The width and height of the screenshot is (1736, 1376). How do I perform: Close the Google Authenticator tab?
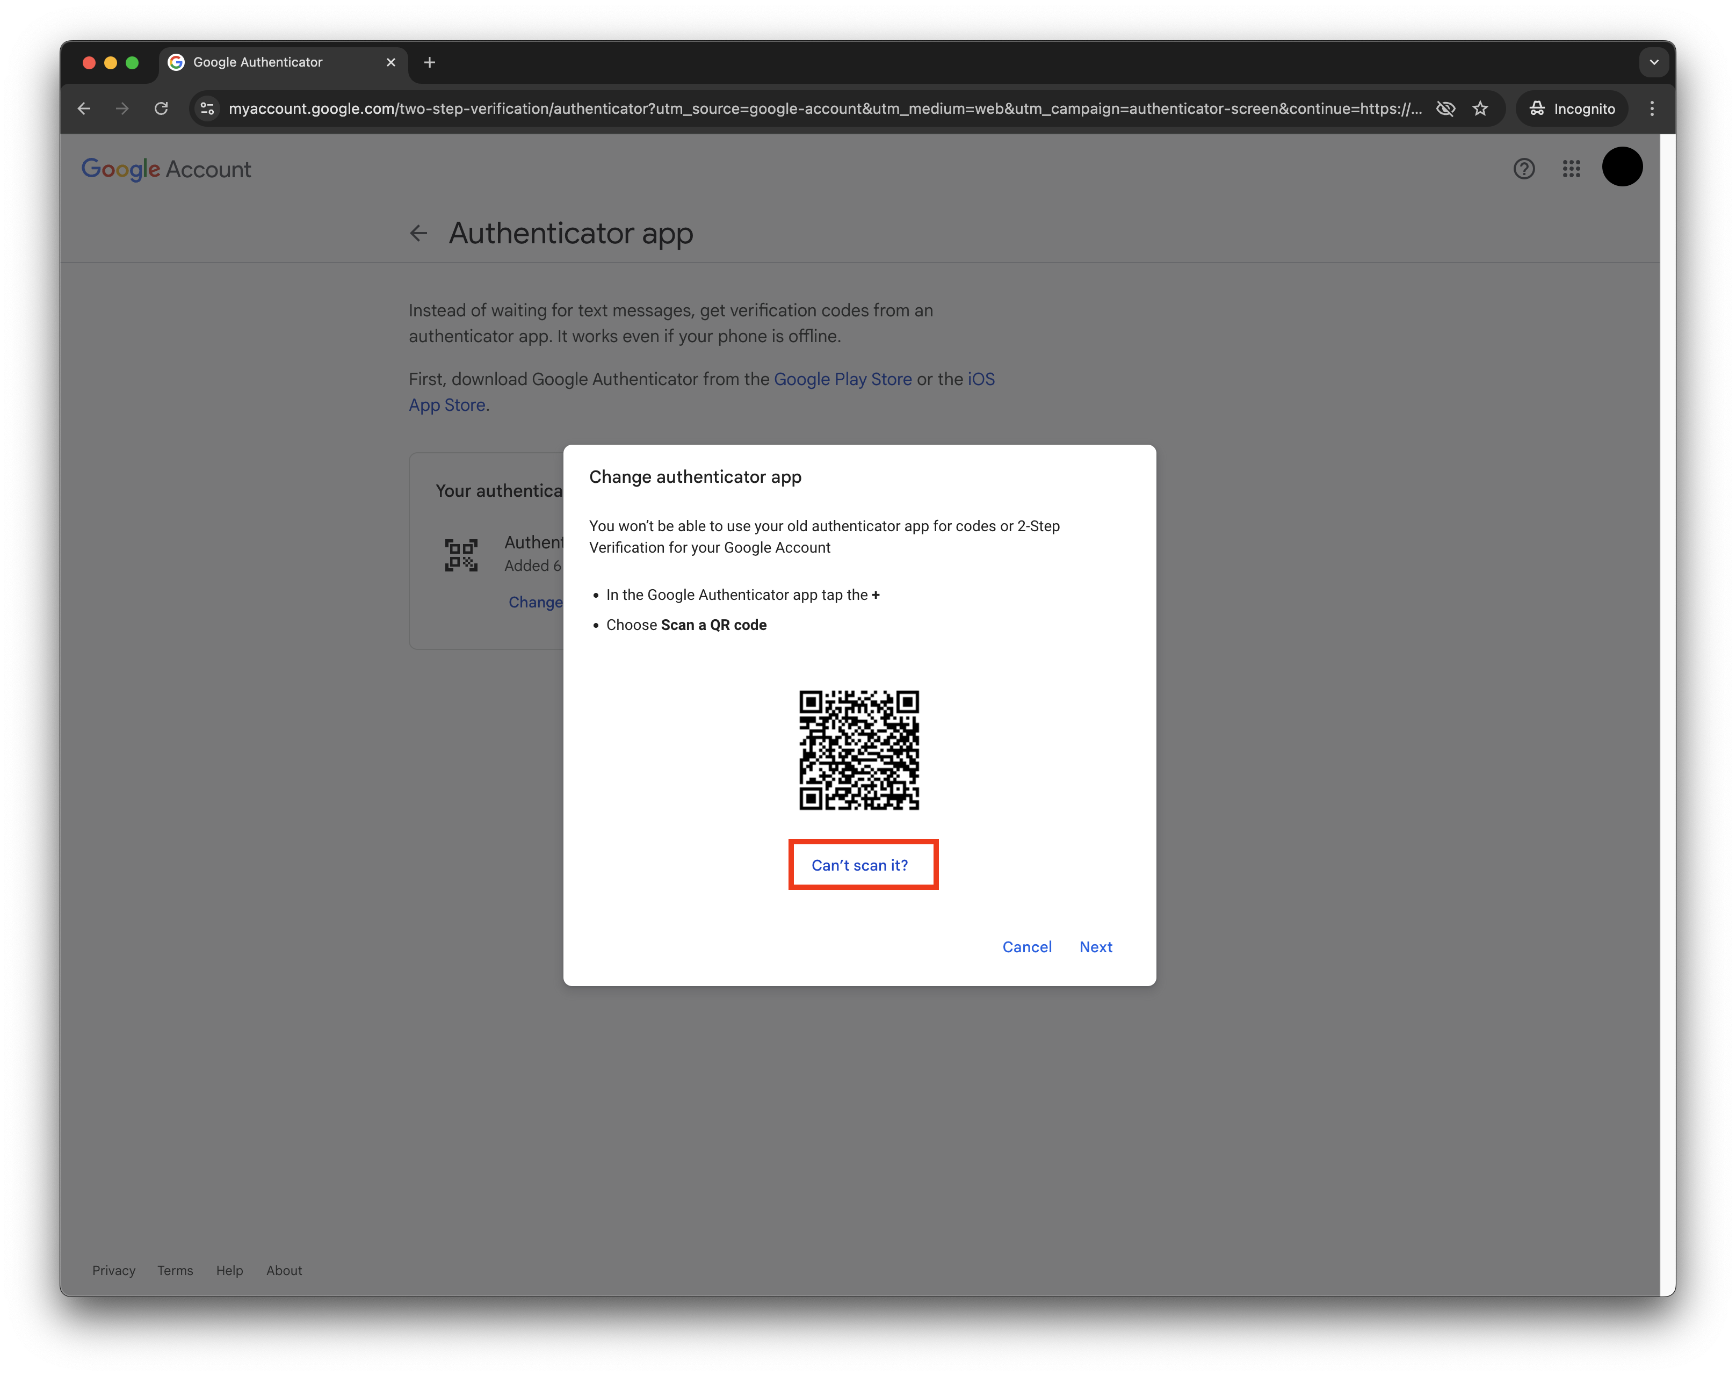(x=390, y=62)
